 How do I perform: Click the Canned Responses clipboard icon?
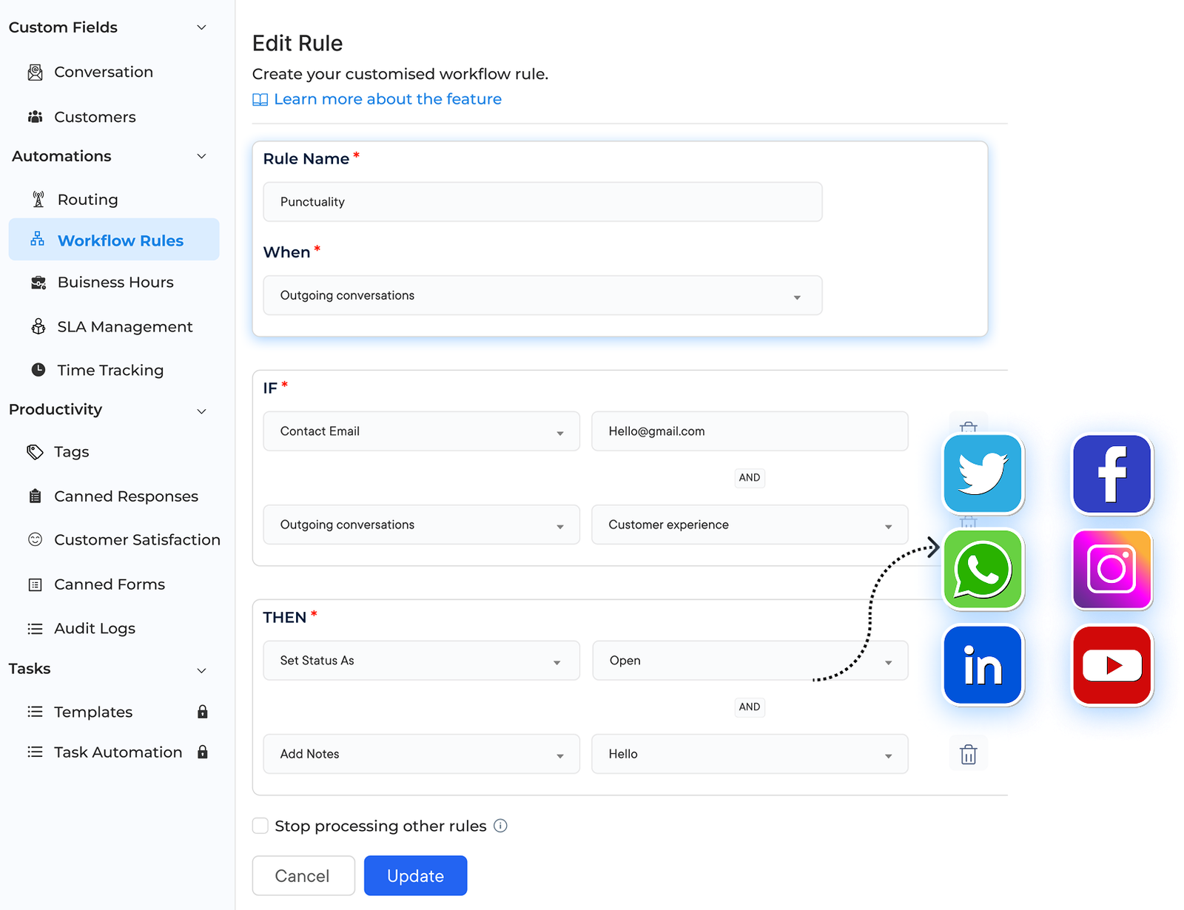click(x=35, y=496)
